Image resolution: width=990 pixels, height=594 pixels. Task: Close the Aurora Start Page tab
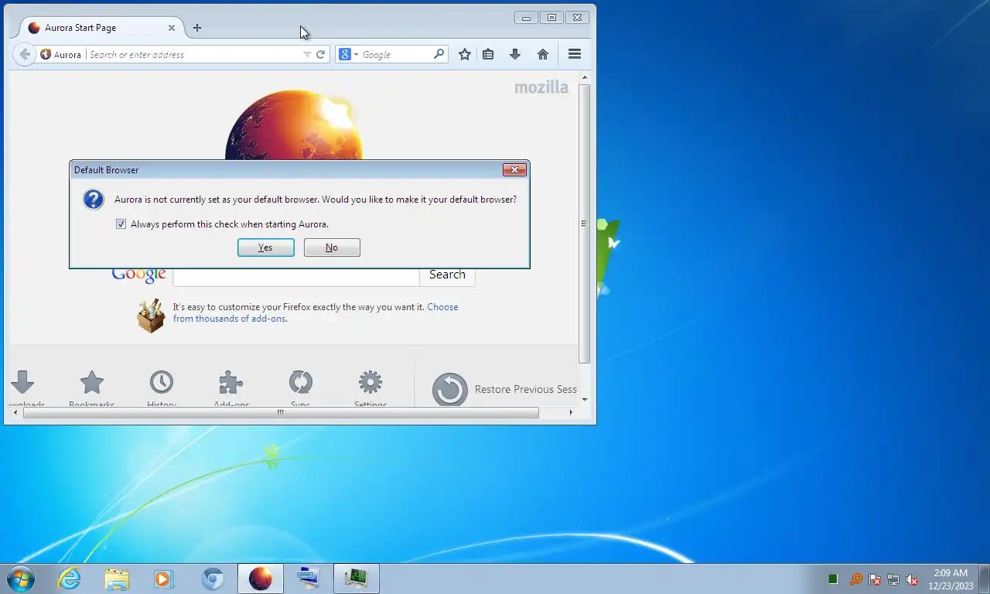pyautogui.click(x=172, y=28)
